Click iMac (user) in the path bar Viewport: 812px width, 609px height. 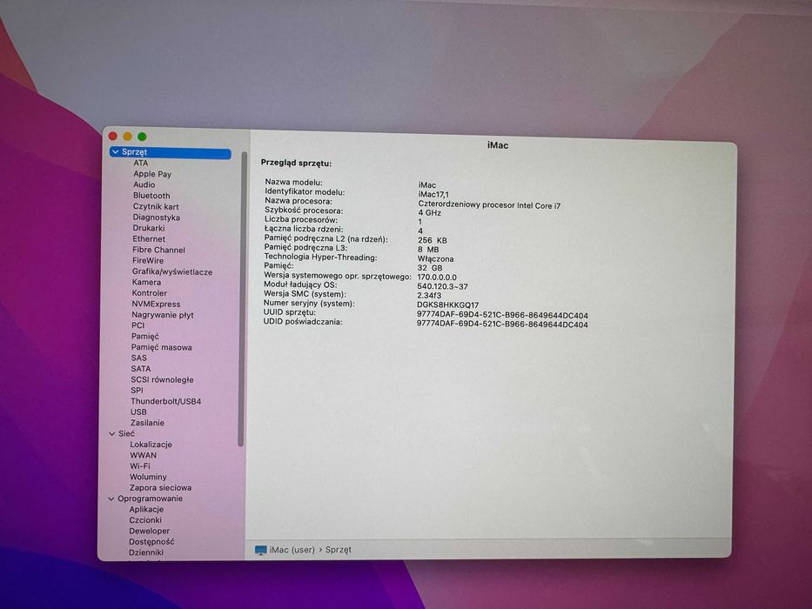tap(292, 550)
